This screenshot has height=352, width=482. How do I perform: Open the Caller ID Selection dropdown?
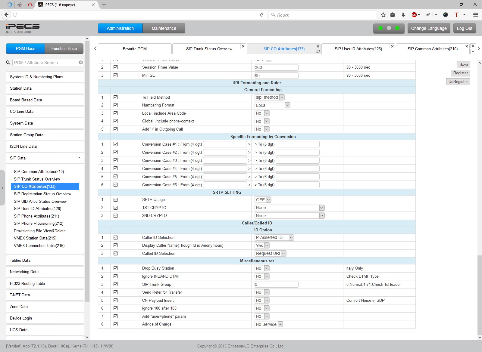tap(274, 238)
